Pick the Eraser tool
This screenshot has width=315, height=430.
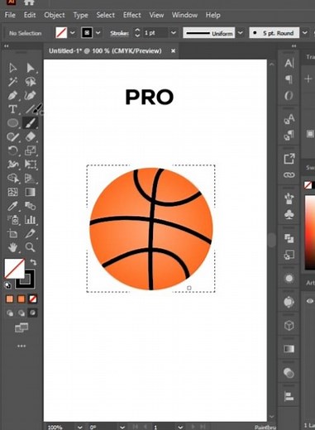(31, 136)
